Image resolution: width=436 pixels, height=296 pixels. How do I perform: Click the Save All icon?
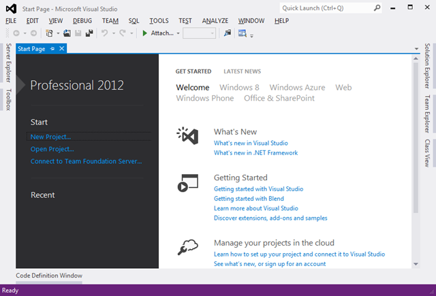pos(89,33)
